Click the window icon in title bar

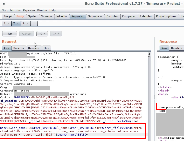click(4, 4)
